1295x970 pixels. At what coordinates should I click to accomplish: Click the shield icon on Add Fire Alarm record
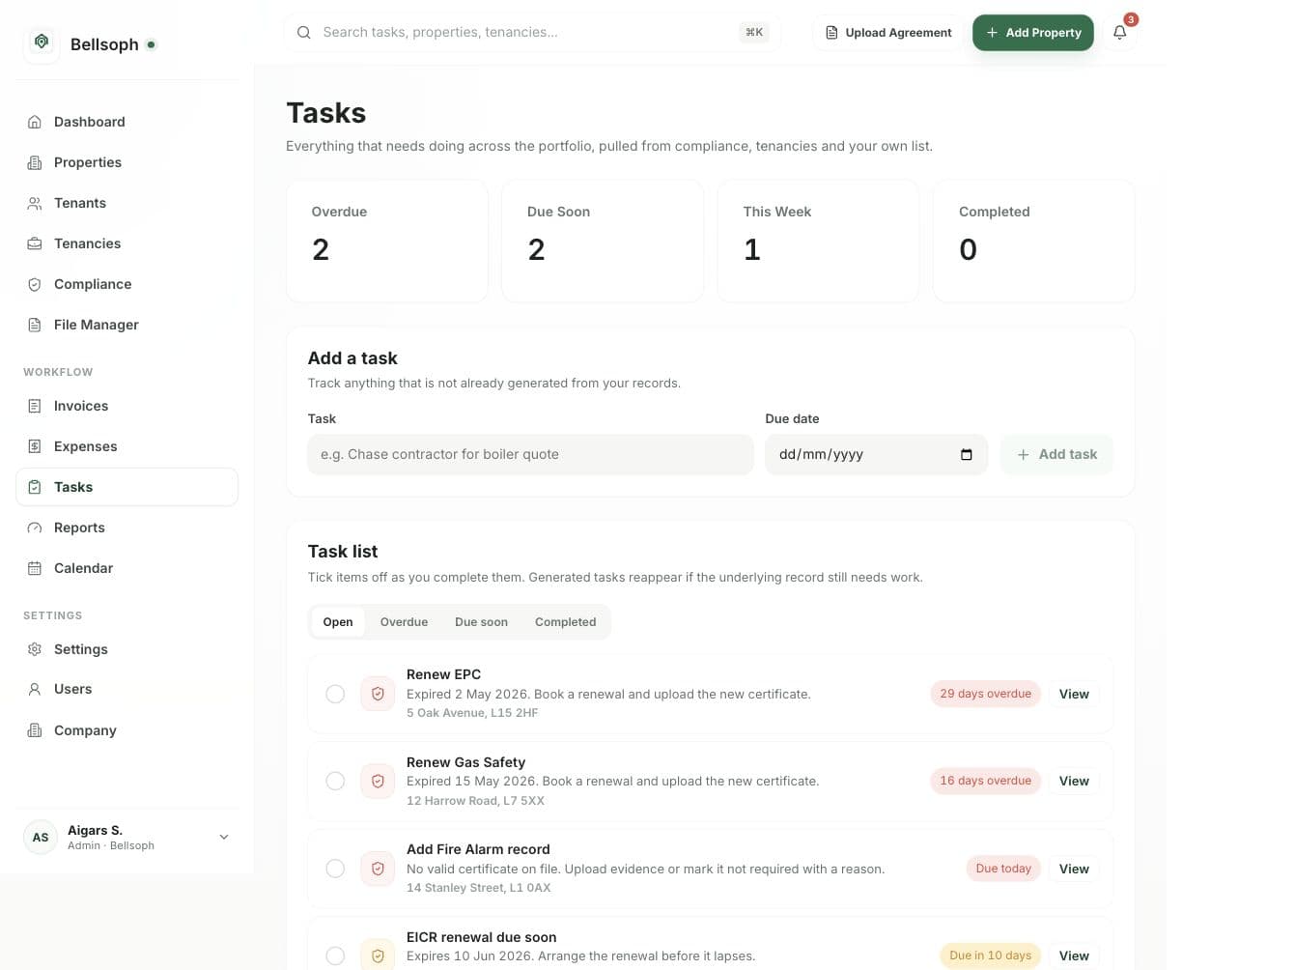coord(378,869)
